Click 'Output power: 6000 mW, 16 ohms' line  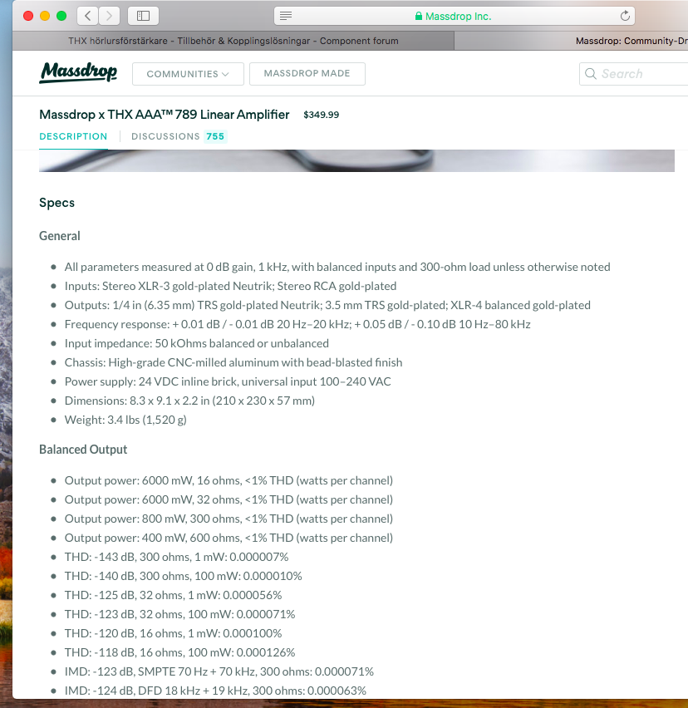[x=229, y=480]
